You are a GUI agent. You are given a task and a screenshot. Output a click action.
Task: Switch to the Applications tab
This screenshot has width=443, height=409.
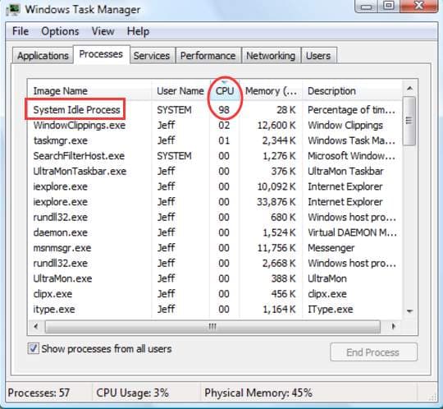pyautogui.click(x=43, y=56)
